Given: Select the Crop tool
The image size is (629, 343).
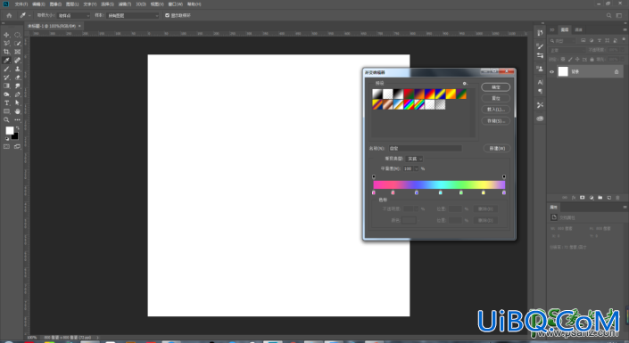Looking at the screenshot, I should [x=6, y=52].
